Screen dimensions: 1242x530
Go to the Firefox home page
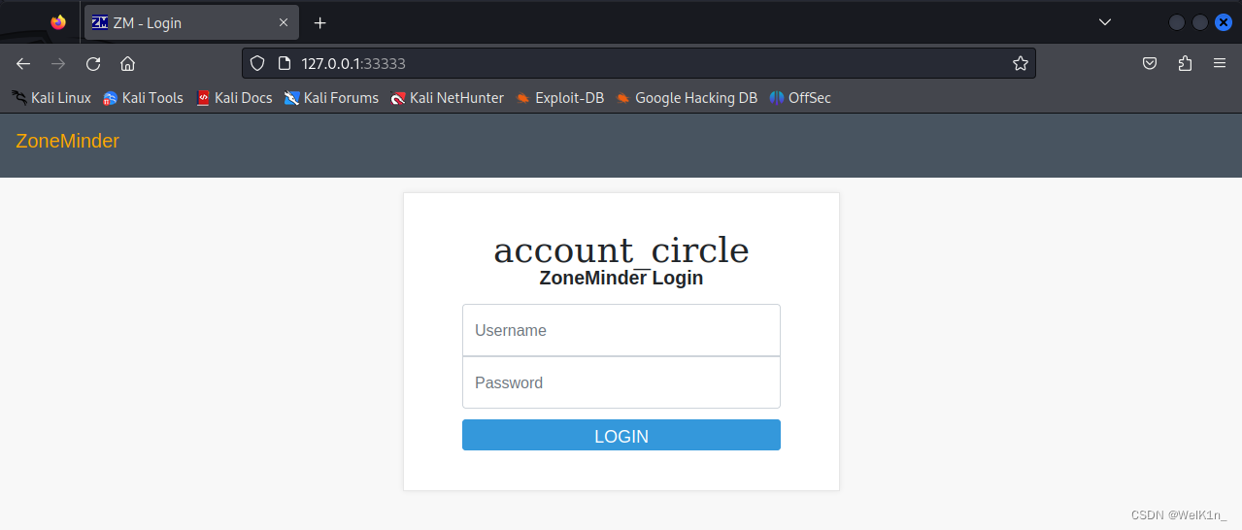(127, 63)
